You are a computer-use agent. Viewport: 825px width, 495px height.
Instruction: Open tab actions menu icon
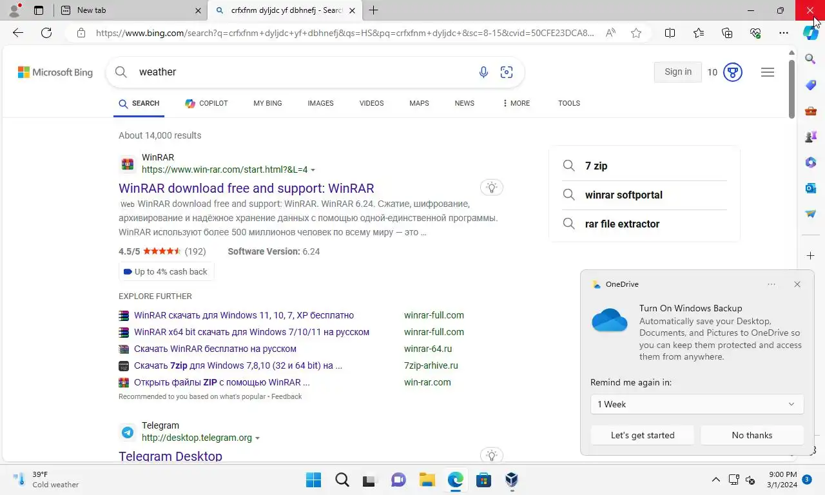39,10
